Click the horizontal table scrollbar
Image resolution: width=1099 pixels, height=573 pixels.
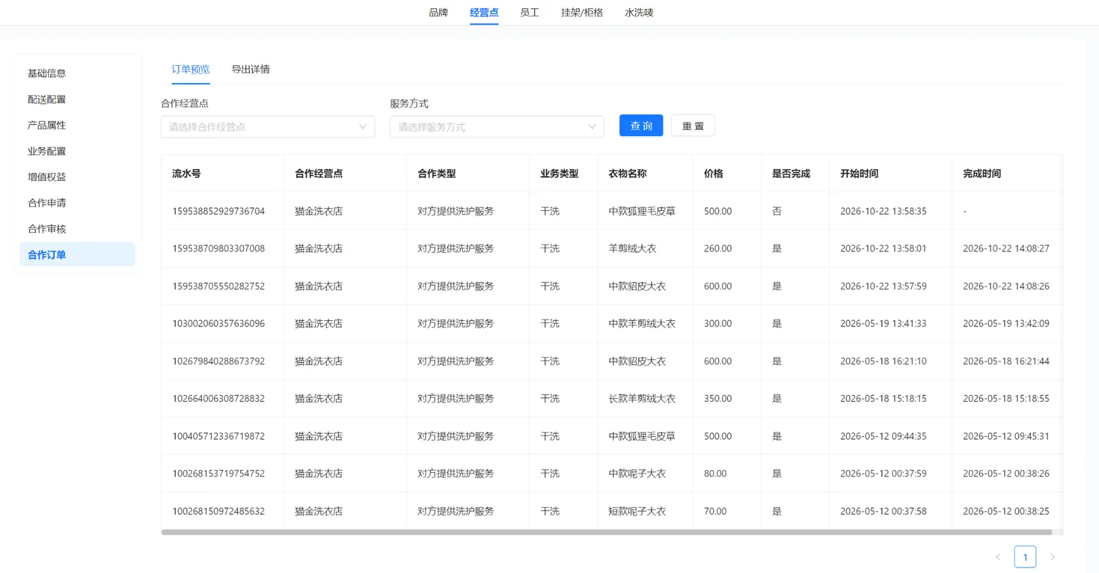[x=607, y=532]
